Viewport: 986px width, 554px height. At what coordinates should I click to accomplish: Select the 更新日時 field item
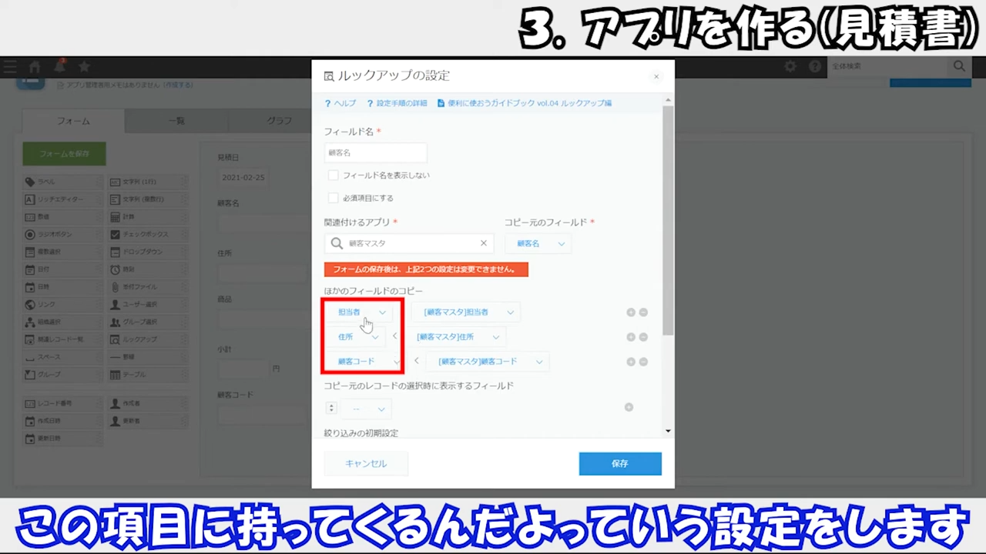pos(62,439)
